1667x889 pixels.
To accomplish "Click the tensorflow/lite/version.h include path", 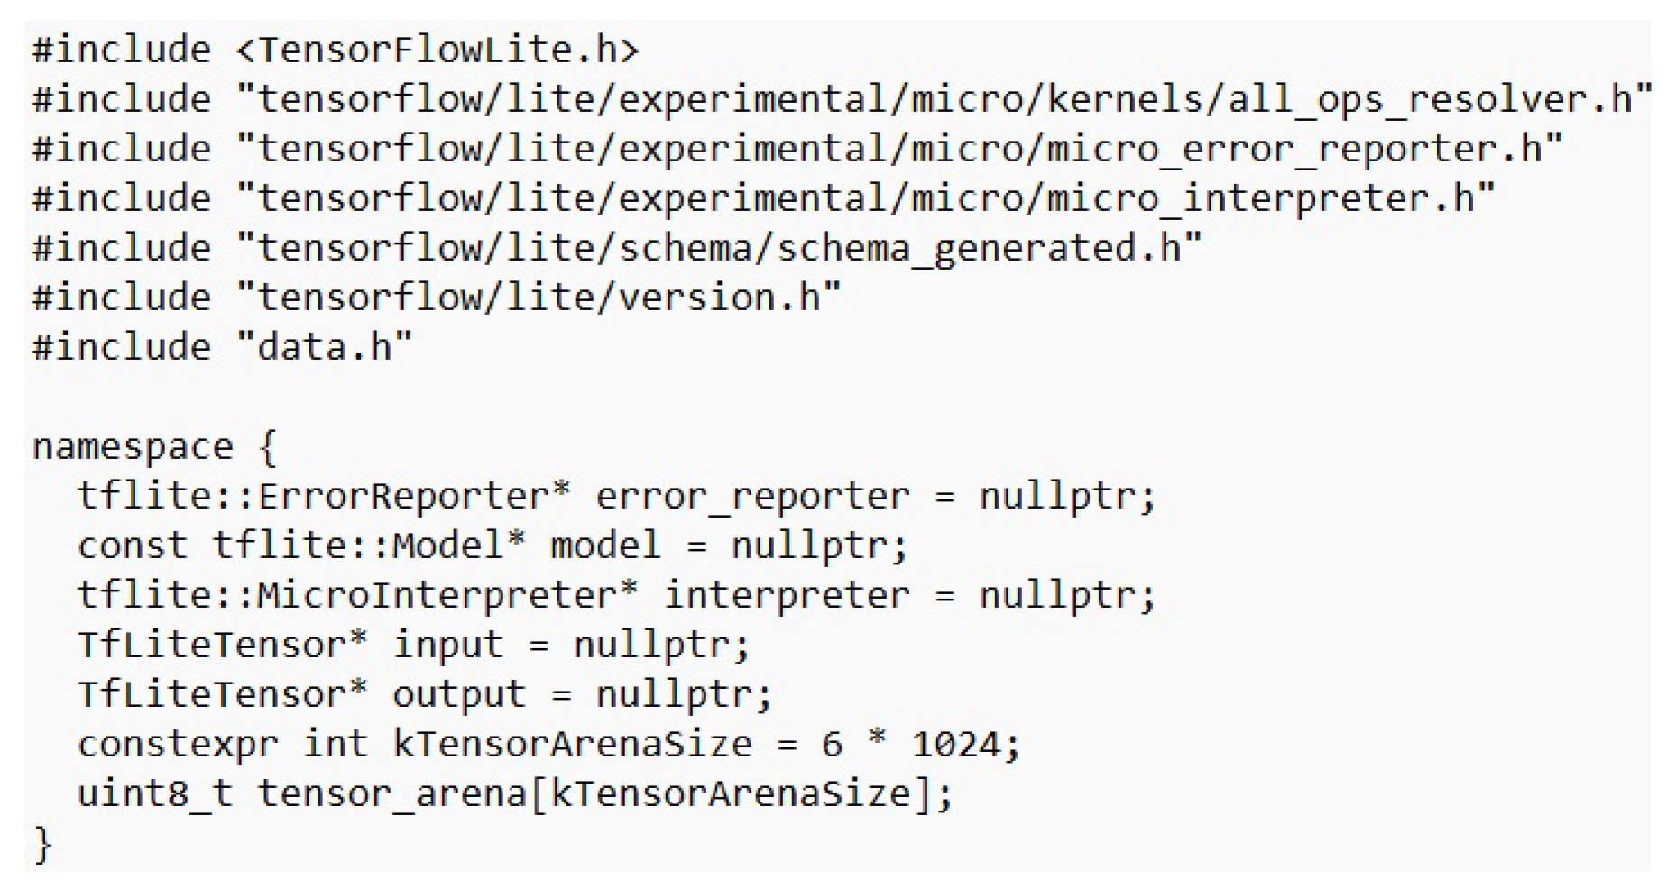I will [x=538, y=298].
